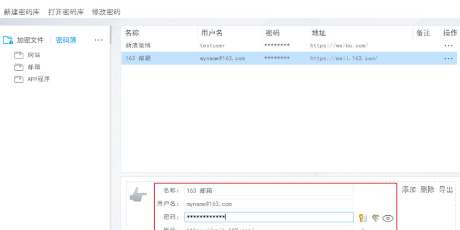Sort by the 名称 column header
460x230 pixels.
click(132, 33)
